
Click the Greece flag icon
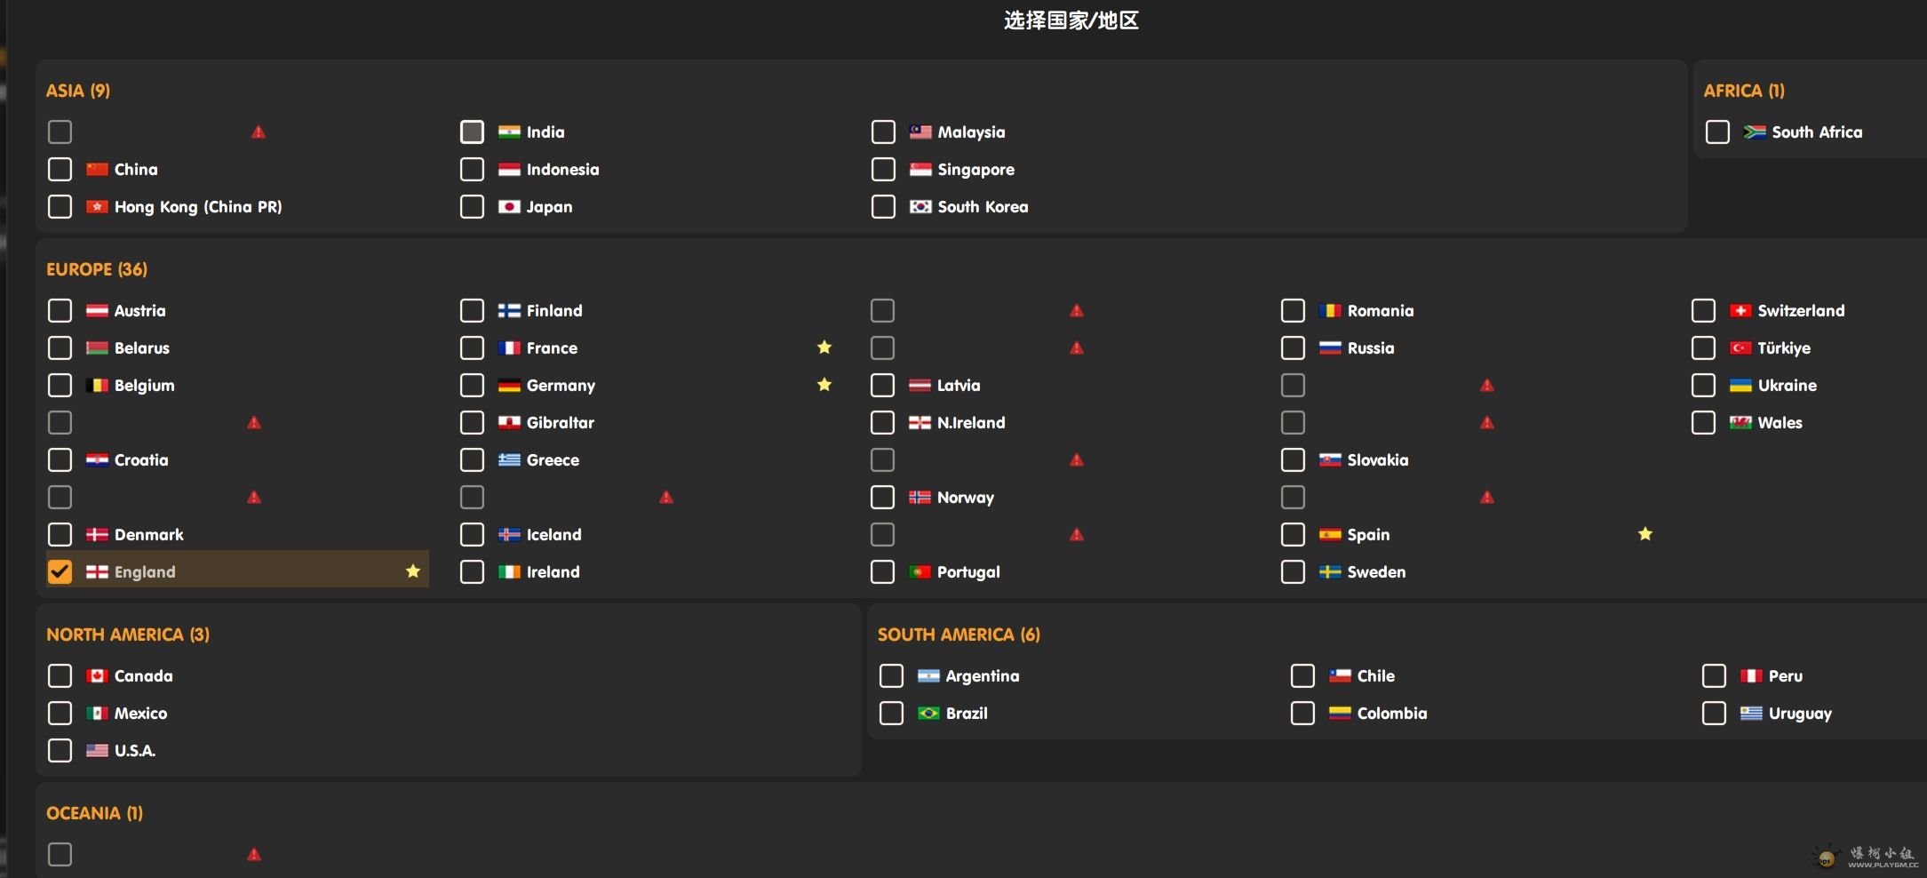(509, 459)
